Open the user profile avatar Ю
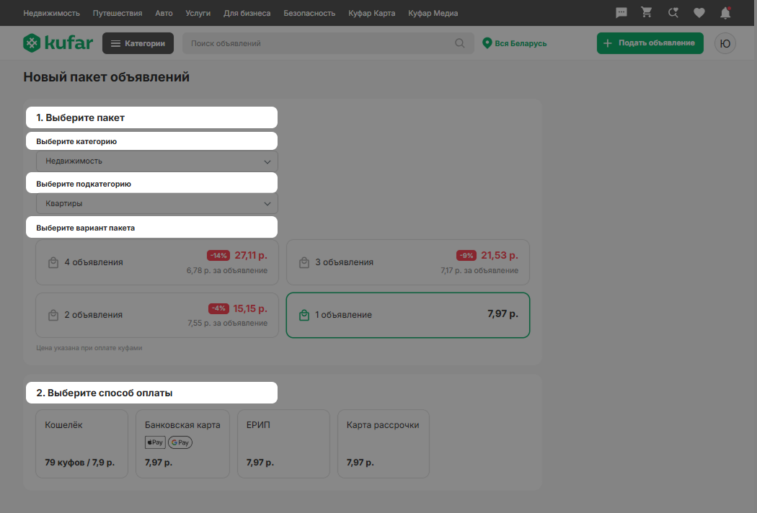 [x=725, y=43]
